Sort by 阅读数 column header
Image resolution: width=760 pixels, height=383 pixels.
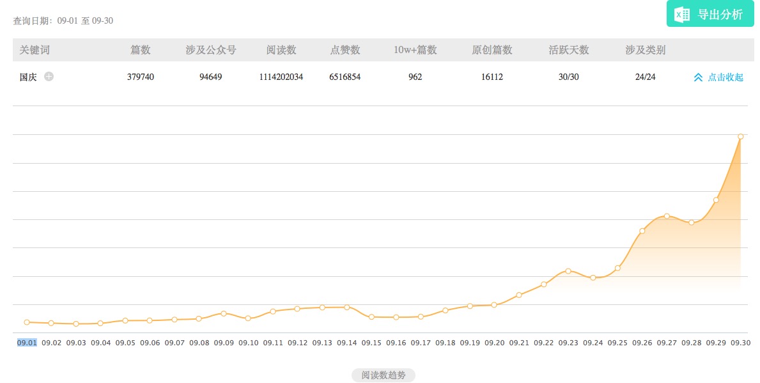[x=281, y=50]
